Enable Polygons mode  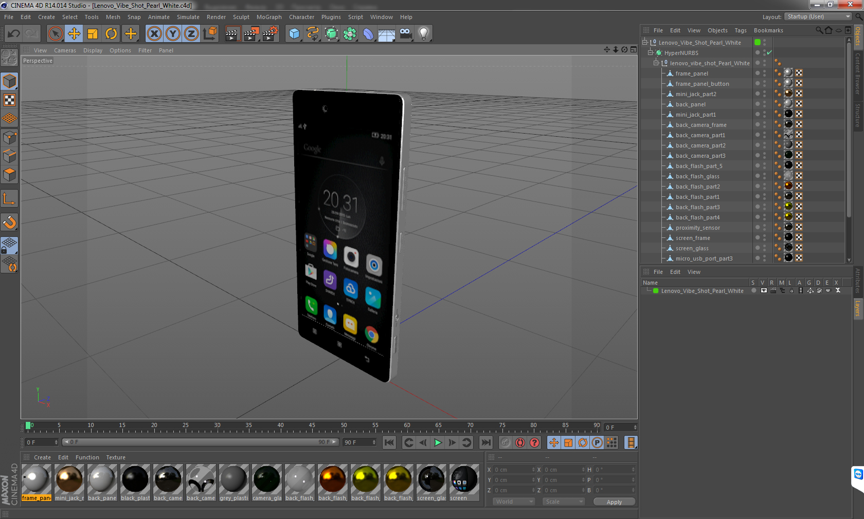9,175
